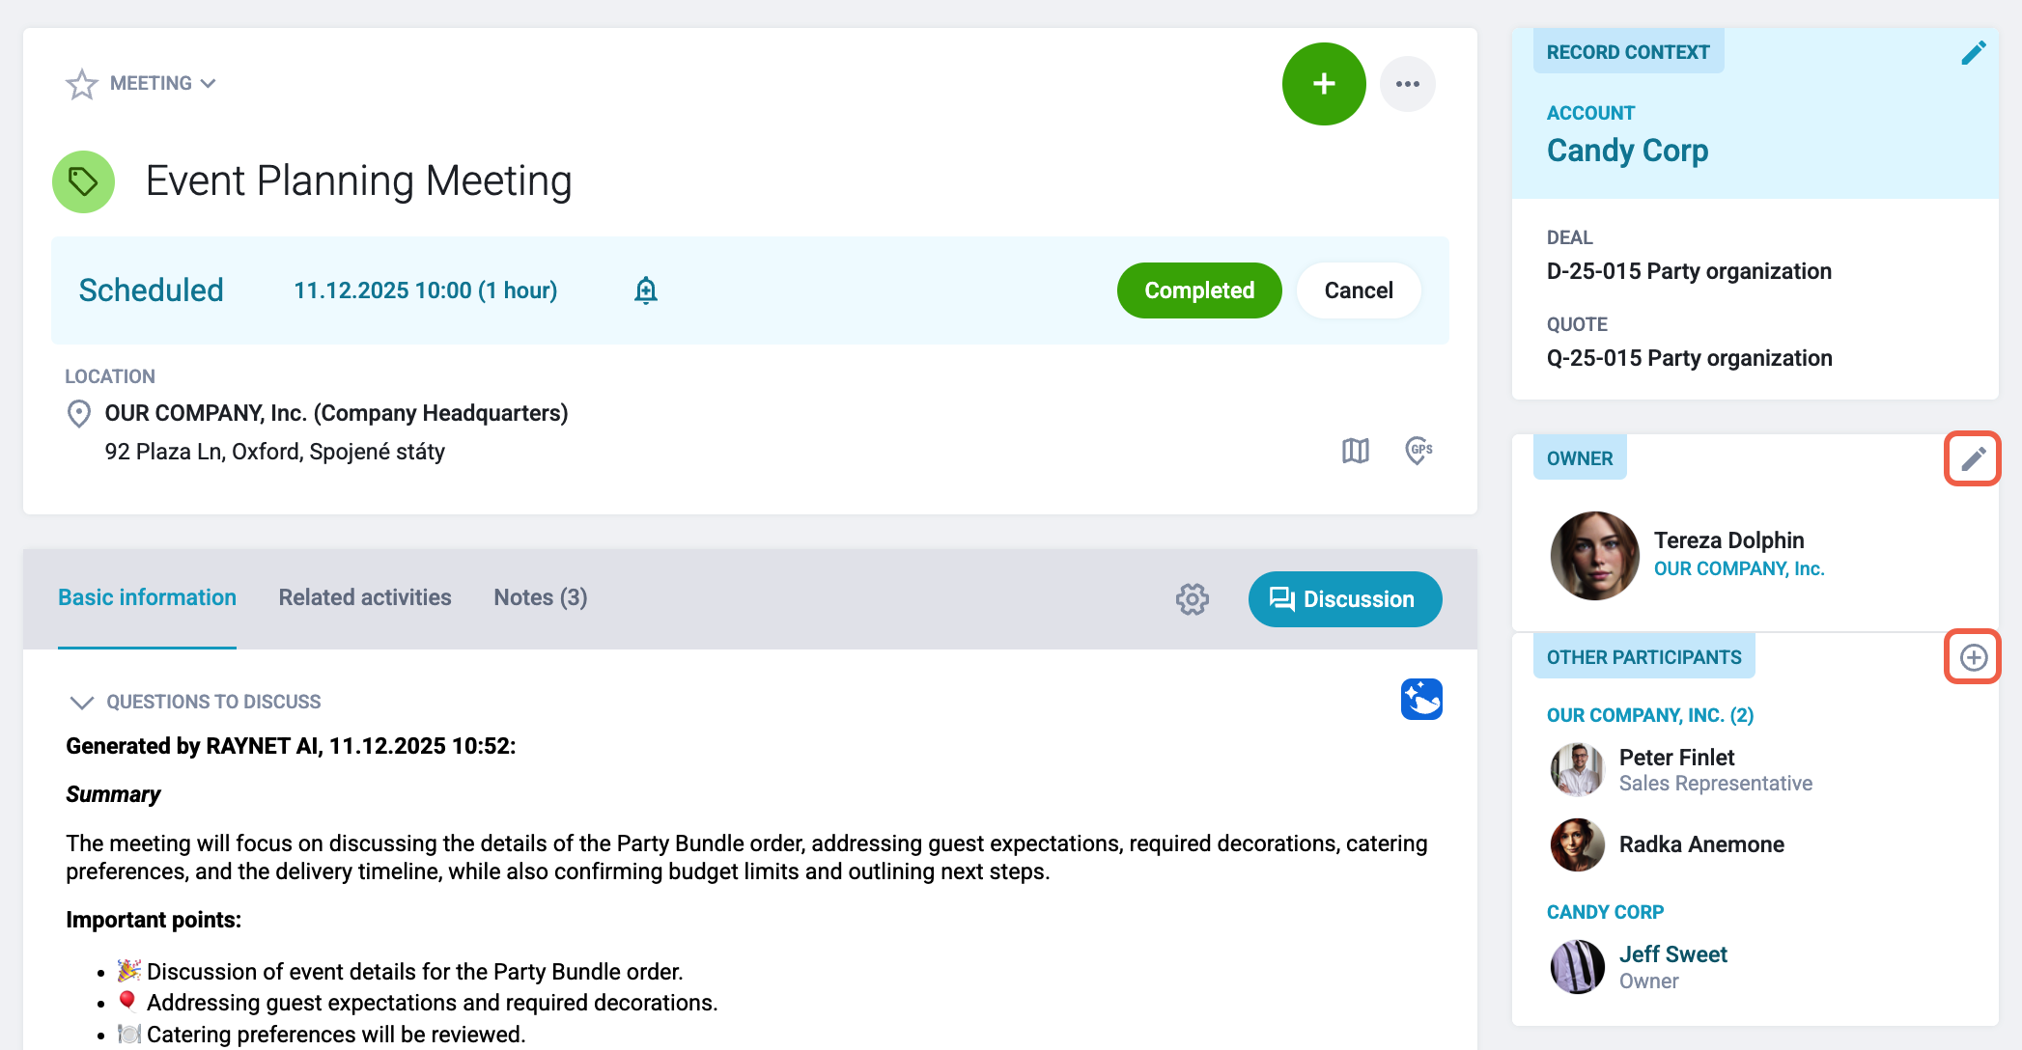Click the Summary heading

point(113,794)
